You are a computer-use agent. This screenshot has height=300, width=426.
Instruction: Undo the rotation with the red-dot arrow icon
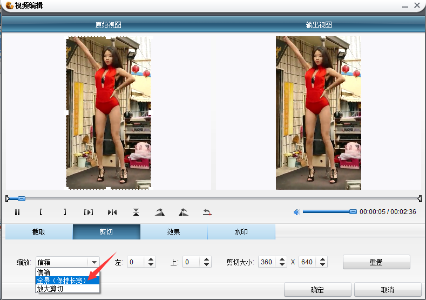(207, 212)
